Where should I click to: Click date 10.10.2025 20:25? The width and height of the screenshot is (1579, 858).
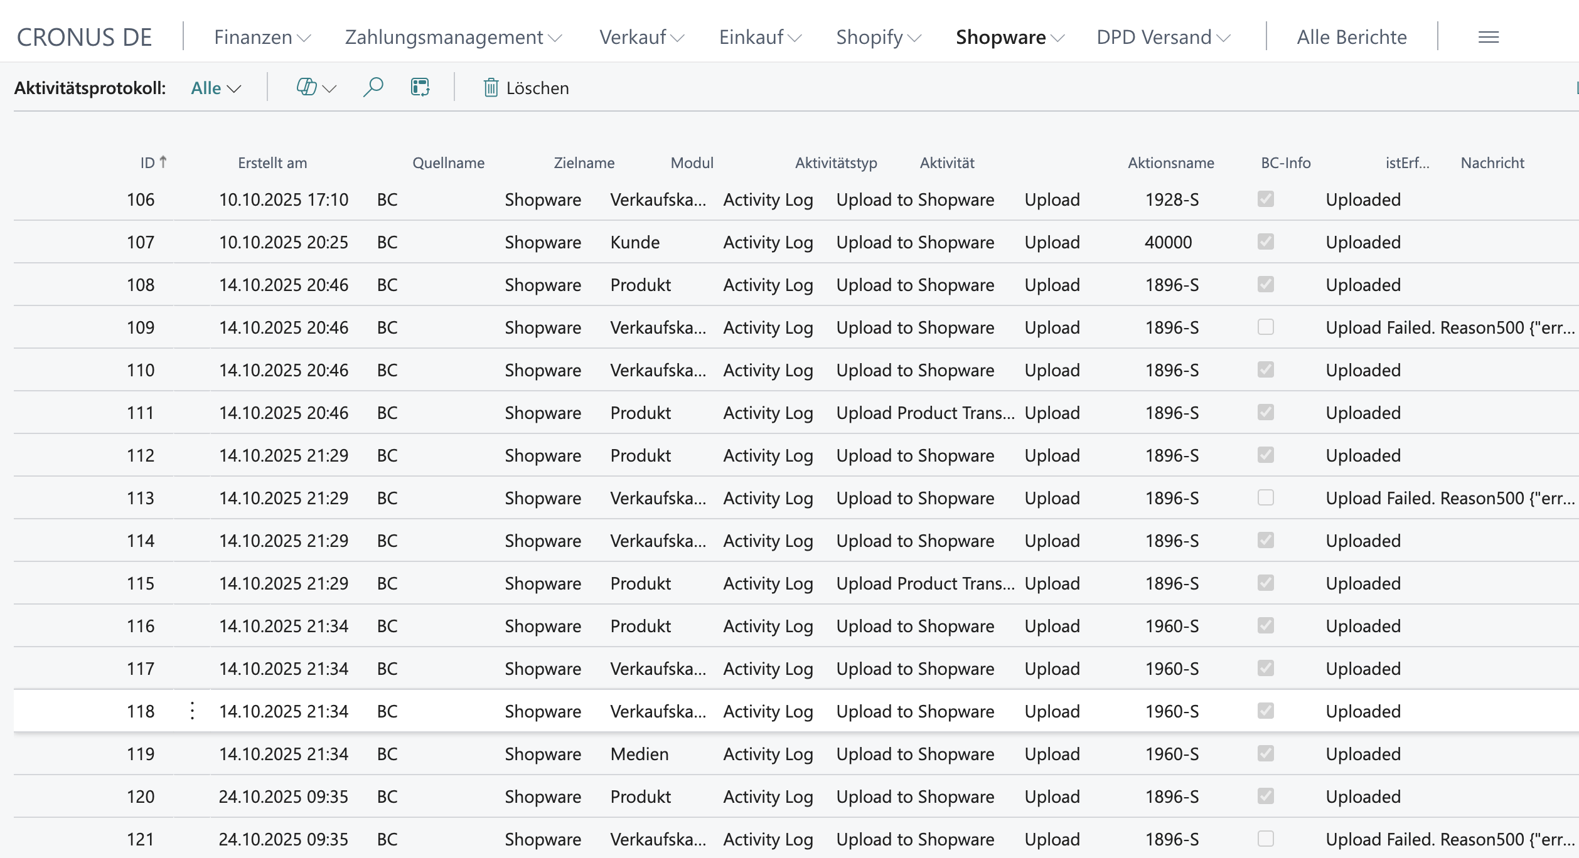(284, 242)
